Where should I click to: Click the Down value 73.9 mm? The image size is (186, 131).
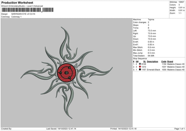point(152,39)
